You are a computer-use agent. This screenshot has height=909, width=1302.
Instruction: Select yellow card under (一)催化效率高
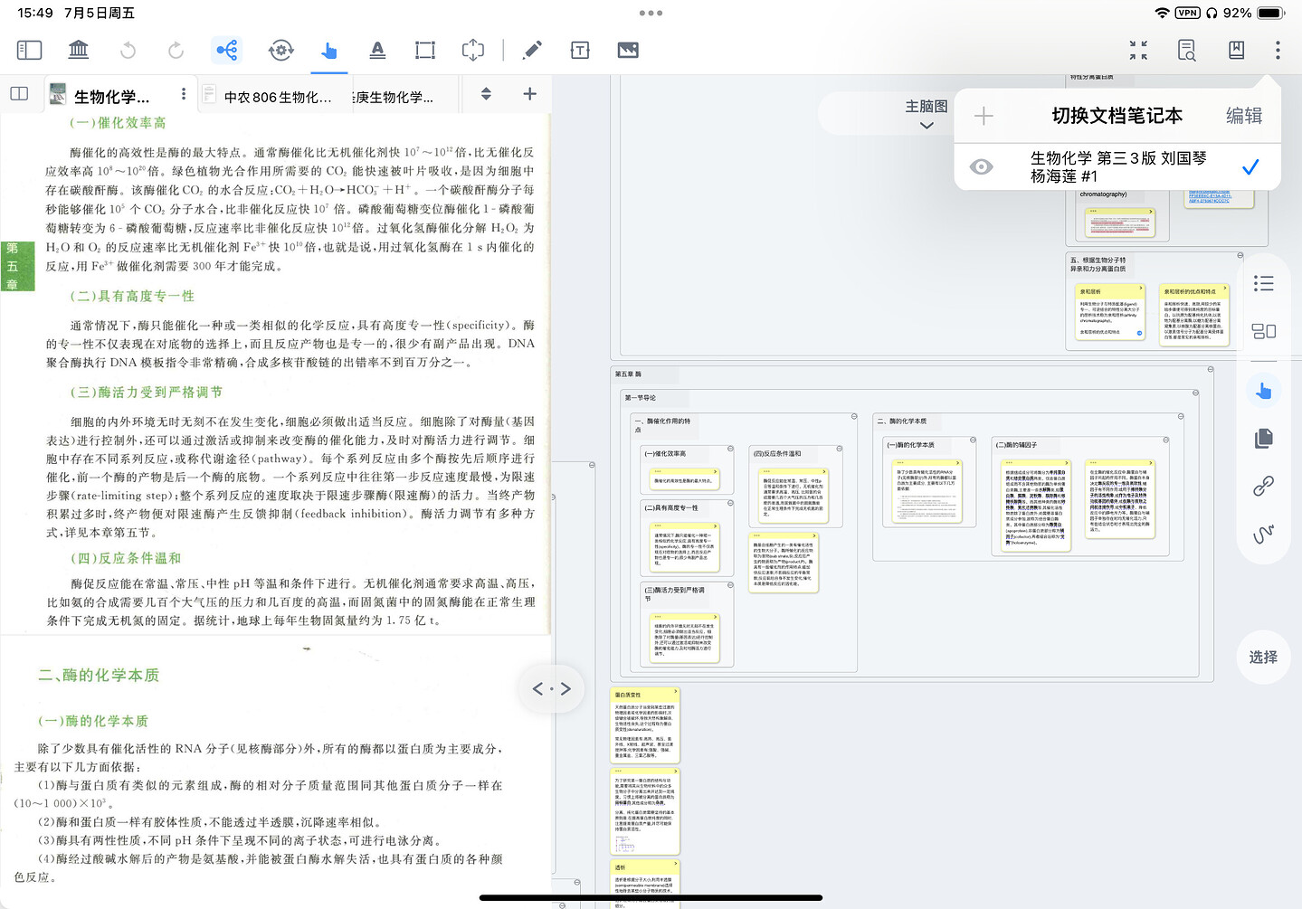click(686, 478)
